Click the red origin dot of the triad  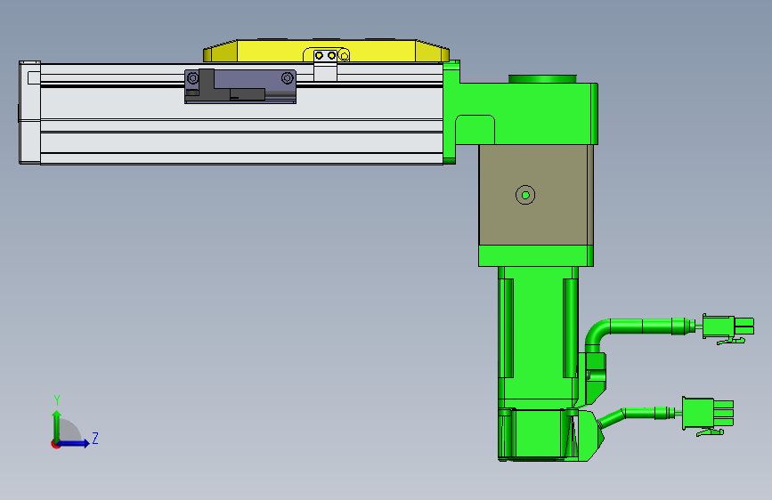coord(54,444)
